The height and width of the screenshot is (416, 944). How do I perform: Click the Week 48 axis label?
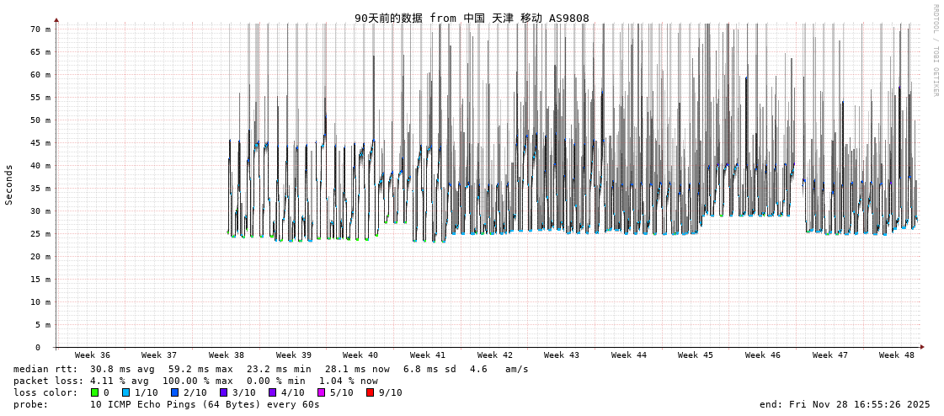coord(897,355)
